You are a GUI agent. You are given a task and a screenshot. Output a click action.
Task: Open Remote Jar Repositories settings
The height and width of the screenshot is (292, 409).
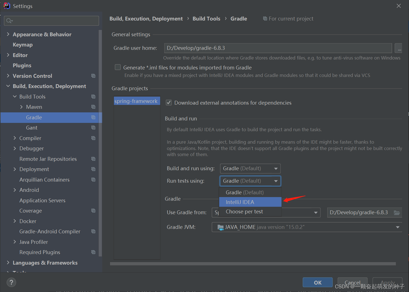pyautogui.click(x=48, y=159)
